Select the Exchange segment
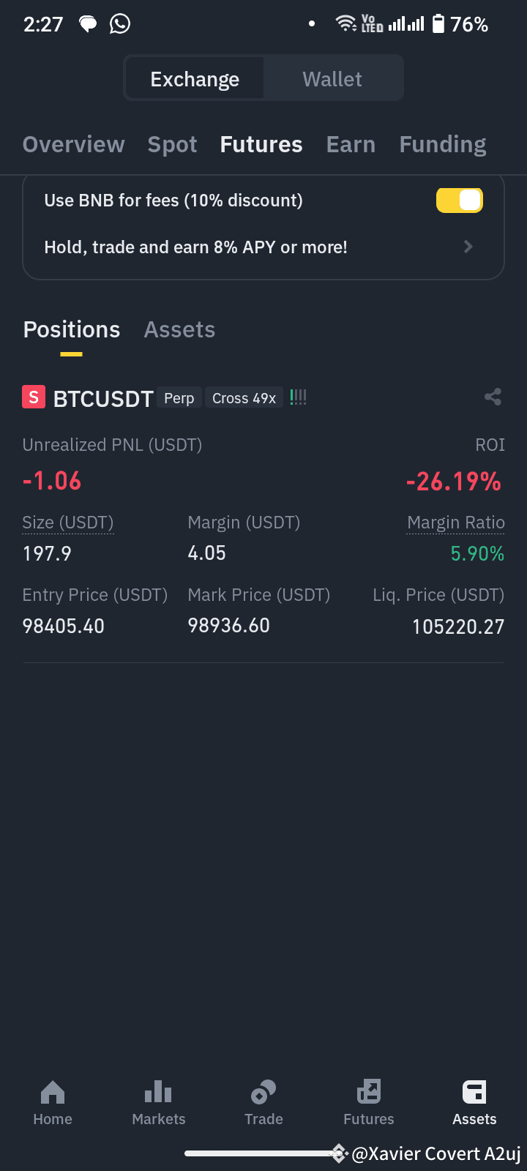 (x=195, y=79)
